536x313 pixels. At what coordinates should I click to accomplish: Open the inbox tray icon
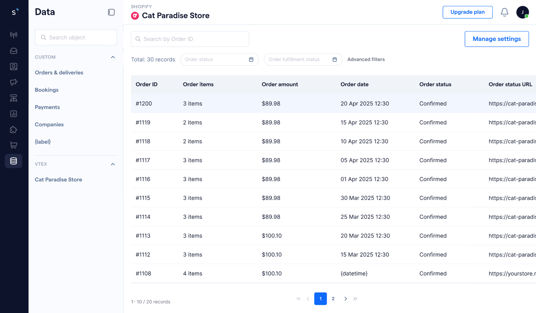tap(14, 51)
